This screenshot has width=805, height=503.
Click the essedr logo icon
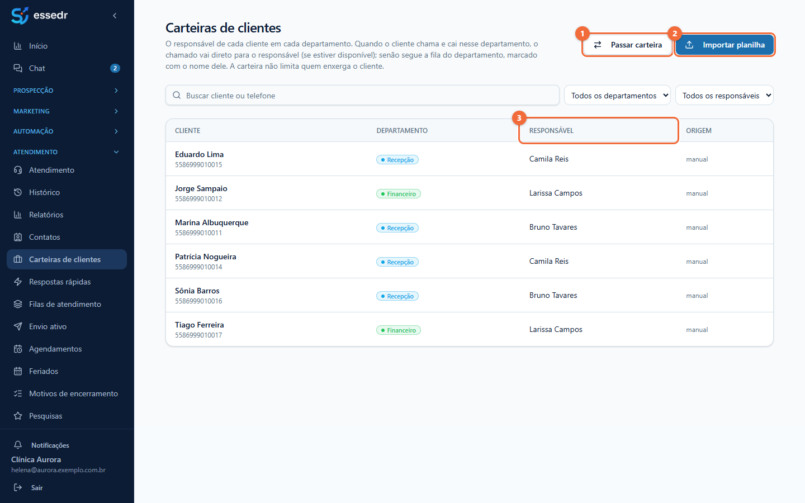(x=20, y=16)
